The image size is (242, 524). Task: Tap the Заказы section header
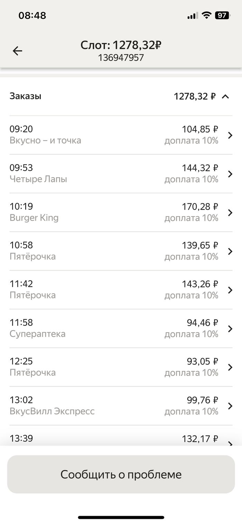coord(26,96)
